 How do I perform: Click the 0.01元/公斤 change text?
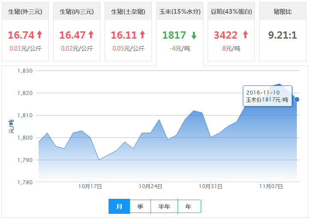point(25,49)
